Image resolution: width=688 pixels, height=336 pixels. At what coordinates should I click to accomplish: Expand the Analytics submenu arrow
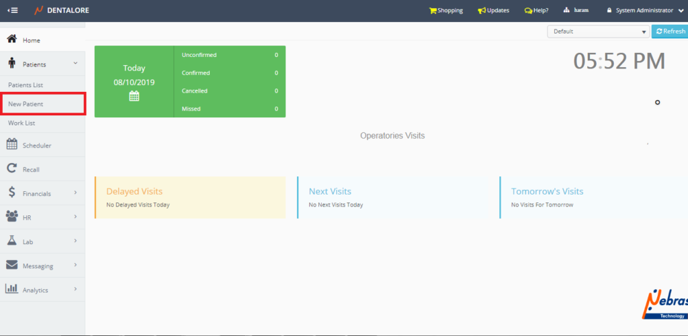(x=75, y=290)
